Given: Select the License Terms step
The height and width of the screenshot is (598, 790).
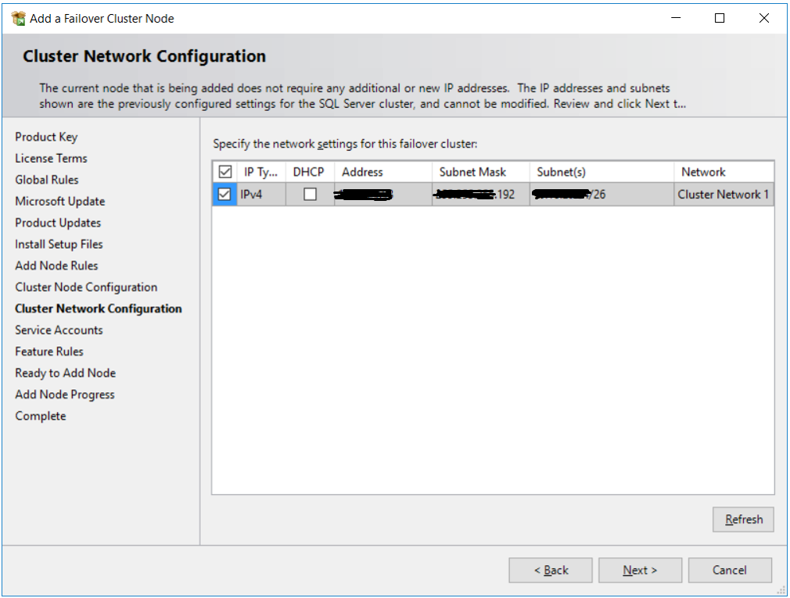Looking at the screenshot, I should click(51, 158).
